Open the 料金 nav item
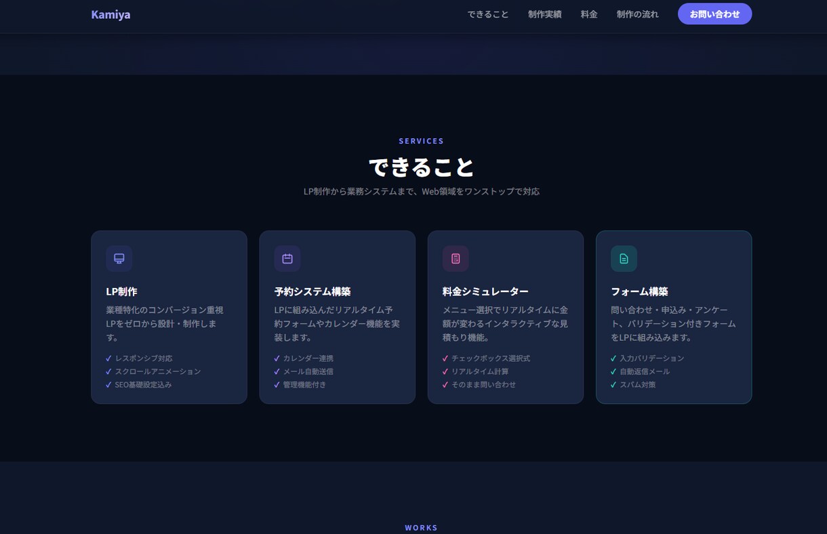The image size is (827, 534). coord(589,14)
